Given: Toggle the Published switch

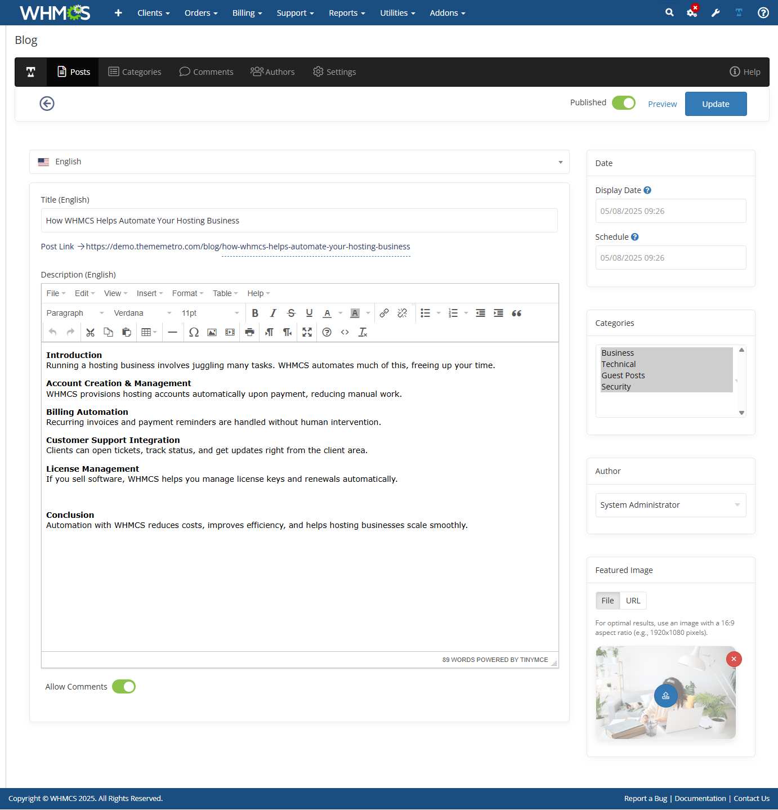Looking at the screenshot, I should click(x=624, y=103).
